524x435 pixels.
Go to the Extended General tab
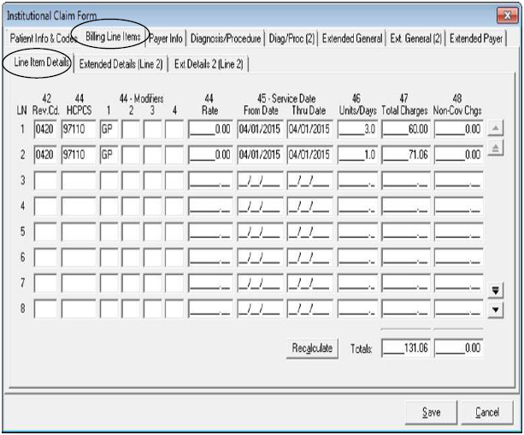pos(353,38)
